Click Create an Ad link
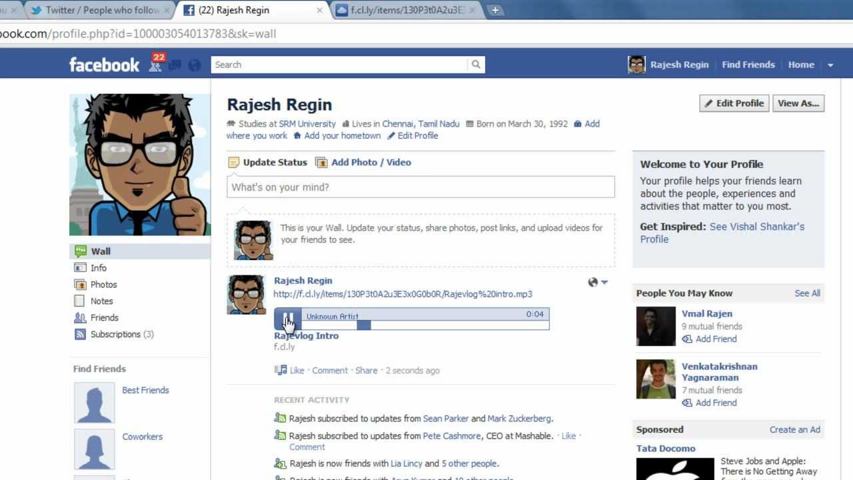This screenshot has height=480, width=853. pyautogui.click(x=795, y=430)
